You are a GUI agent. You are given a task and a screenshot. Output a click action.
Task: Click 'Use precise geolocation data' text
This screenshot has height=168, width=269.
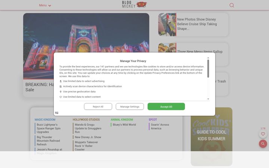coord(79,91)
